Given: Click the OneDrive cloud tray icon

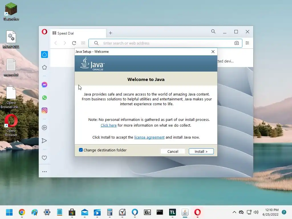Looking at the screenshot, I should point(241,212).
